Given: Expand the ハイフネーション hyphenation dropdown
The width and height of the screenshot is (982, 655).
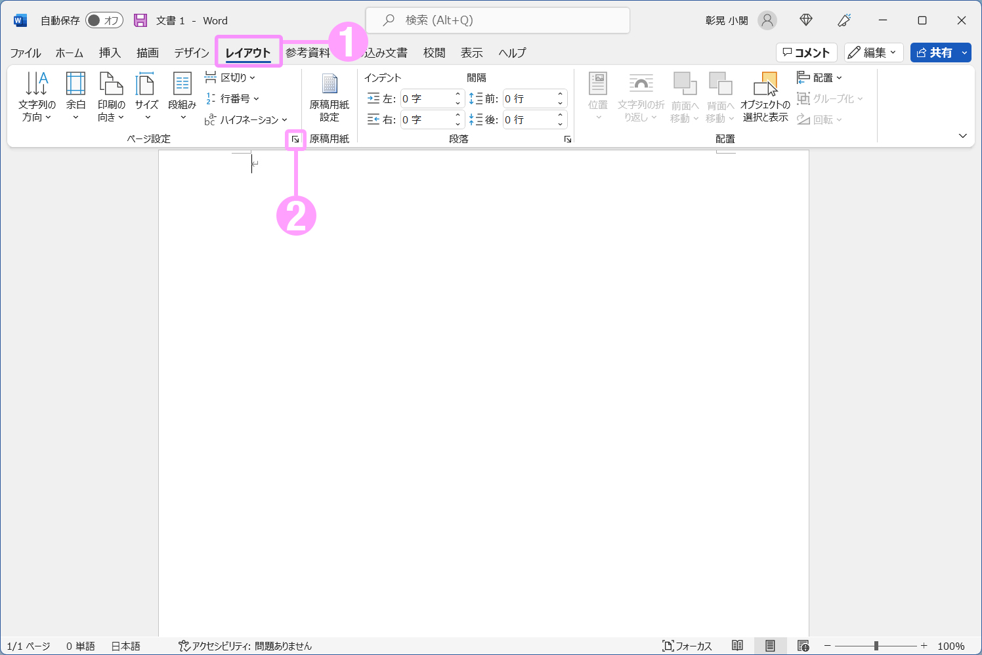Looking at the screenshot, I should (246, 119).
